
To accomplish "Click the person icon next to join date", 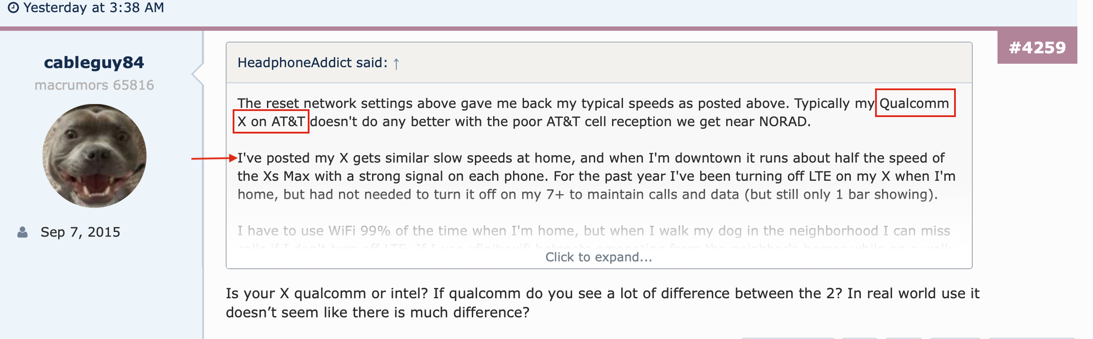I will coord(23,232).
